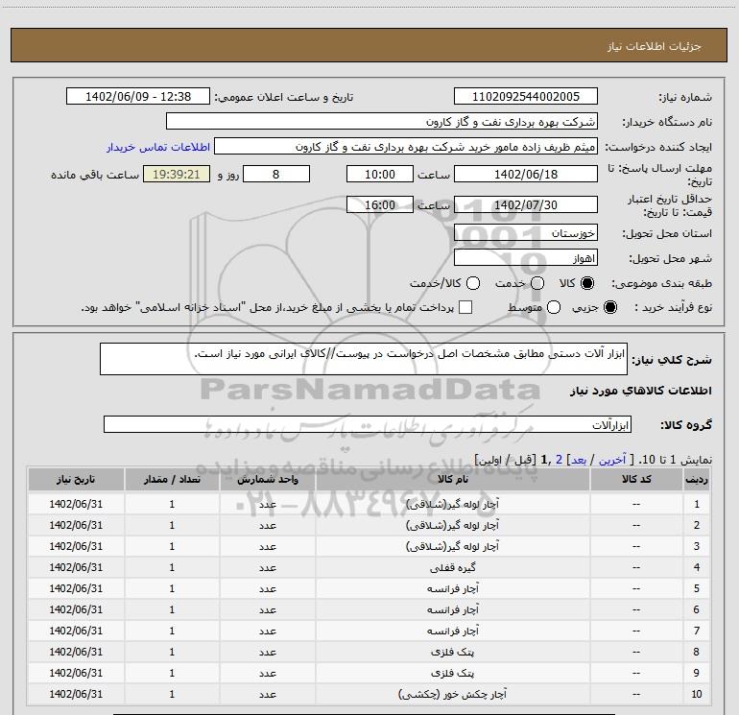Select the کالا radio button

(x=587, y=283)
